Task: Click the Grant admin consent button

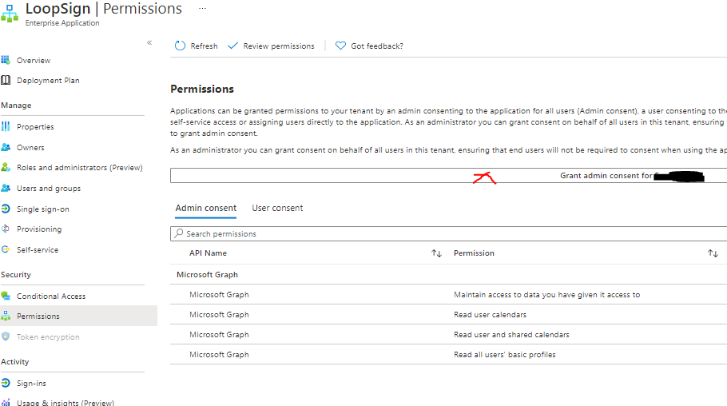Action: pyautogui.click(x=448, y=175)
